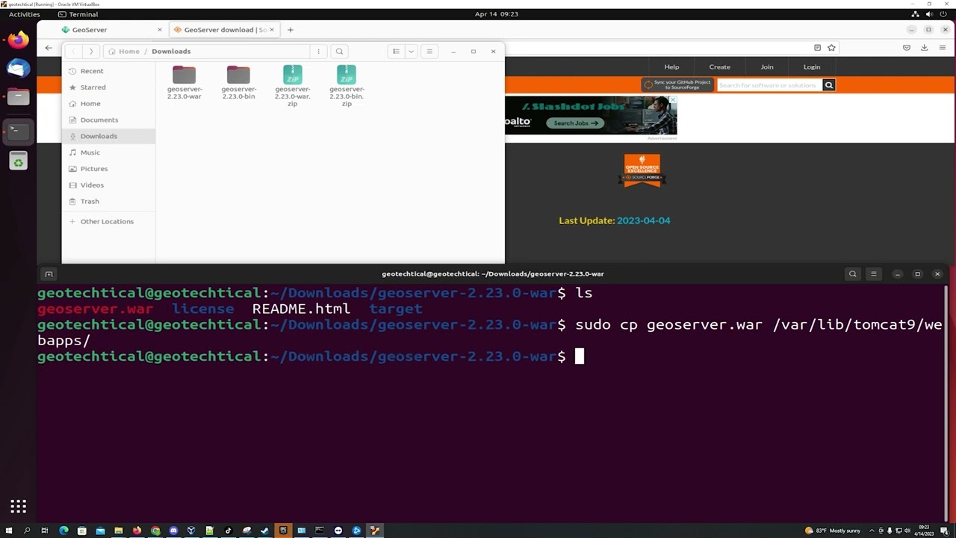Select Downloads in Files sidebar
Screen dimensions: 956x538
108,136
